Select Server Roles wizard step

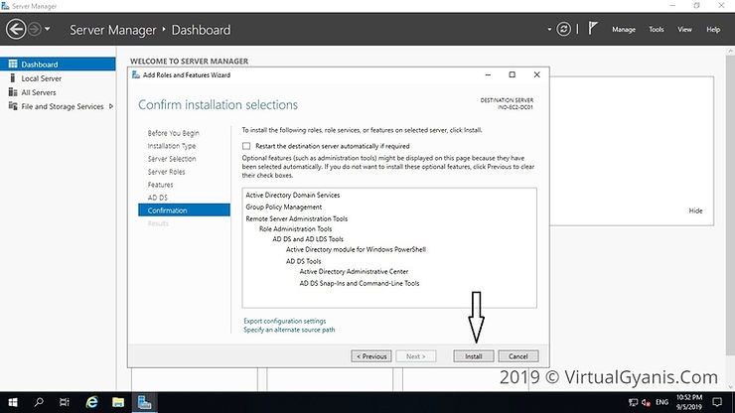[167, 172]
